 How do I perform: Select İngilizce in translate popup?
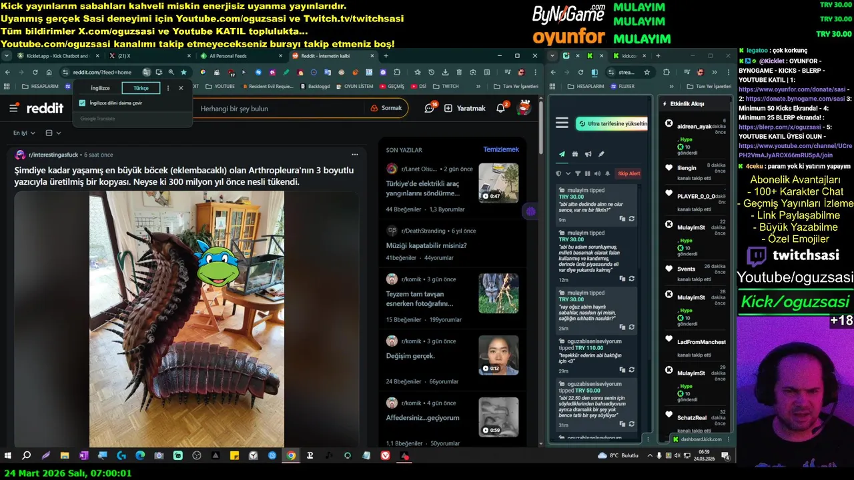coord(100,88)
